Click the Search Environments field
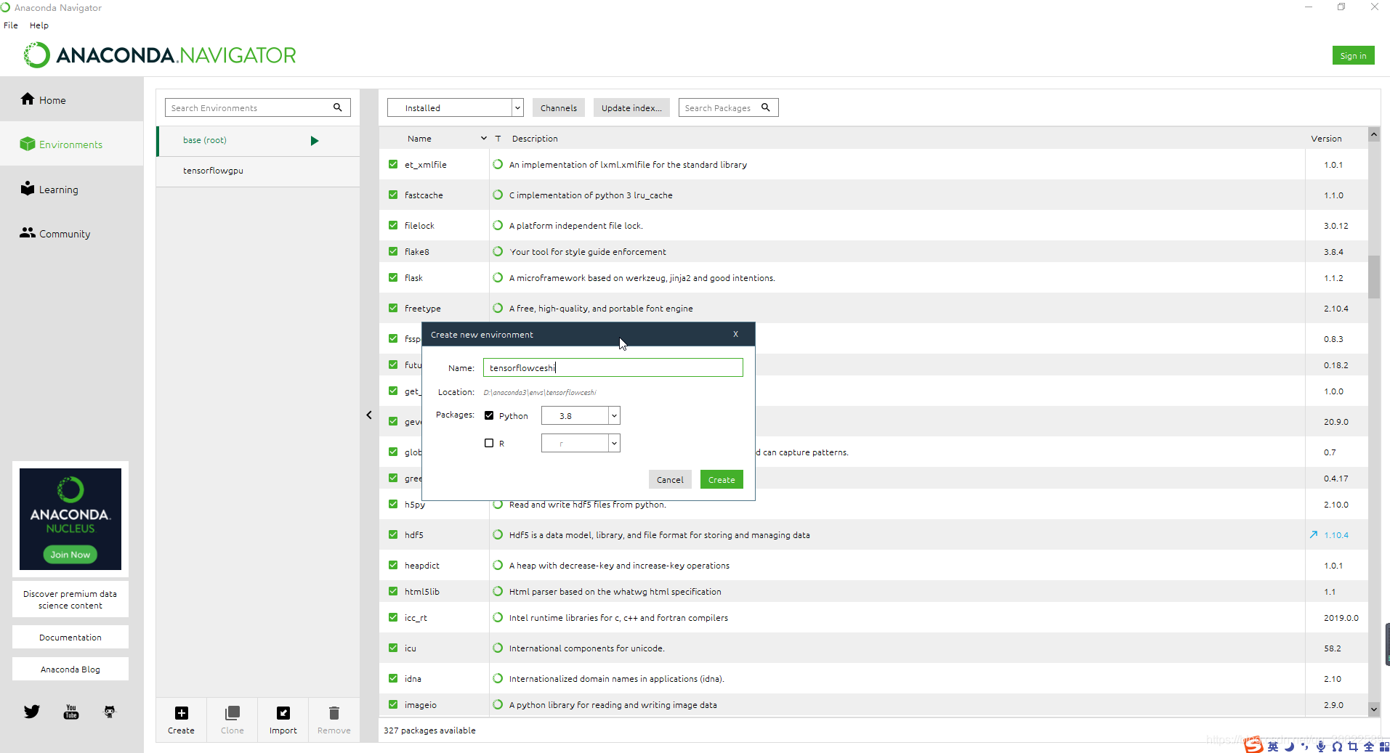 [258, 107]
